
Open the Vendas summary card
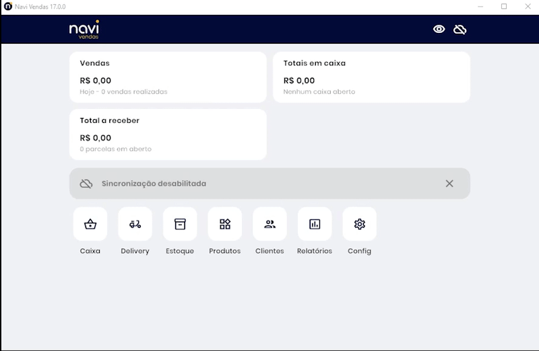tap(168, 77)
